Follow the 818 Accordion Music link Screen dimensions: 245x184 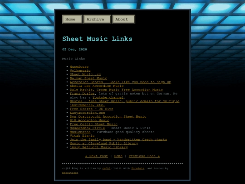(x=89, y=120)
